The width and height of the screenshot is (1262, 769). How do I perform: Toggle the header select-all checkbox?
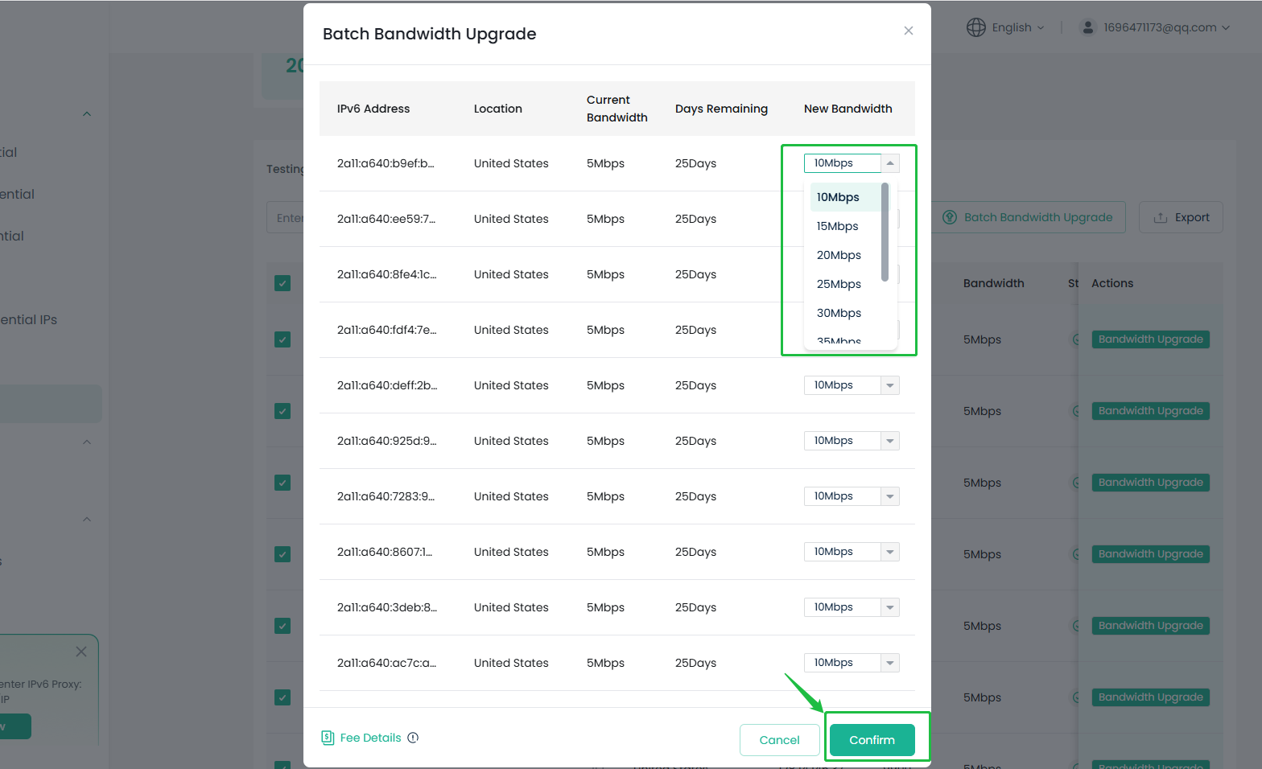[x=283, y=283]
